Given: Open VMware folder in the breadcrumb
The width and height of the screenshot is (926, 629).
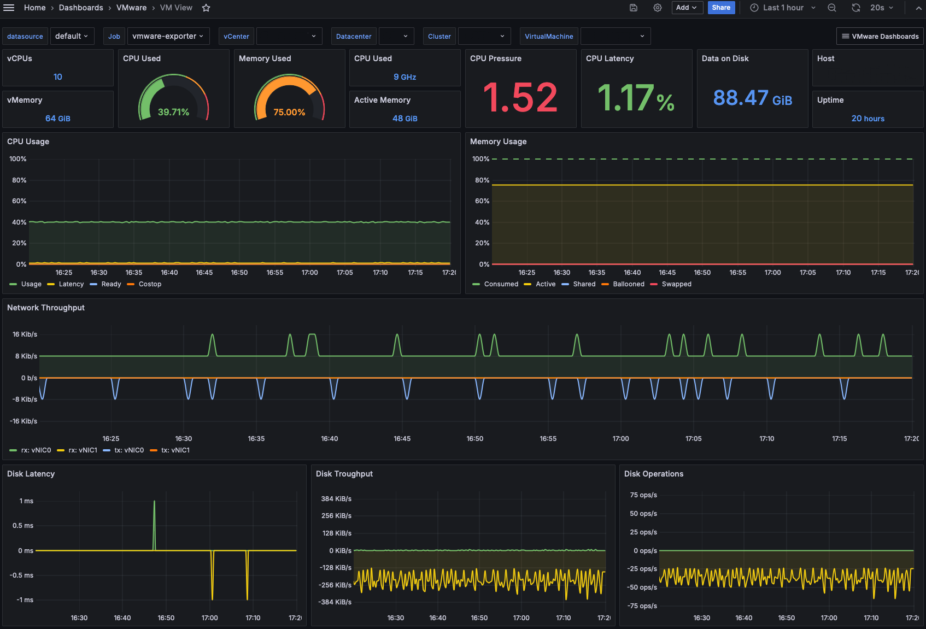Looking at the screenshot, I should pos(131,8).
